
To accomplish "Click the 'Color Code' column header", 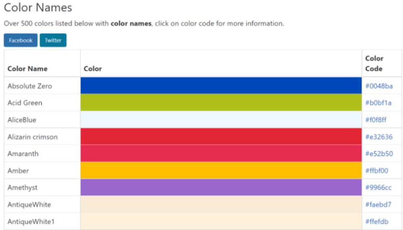I will [382, 63].
